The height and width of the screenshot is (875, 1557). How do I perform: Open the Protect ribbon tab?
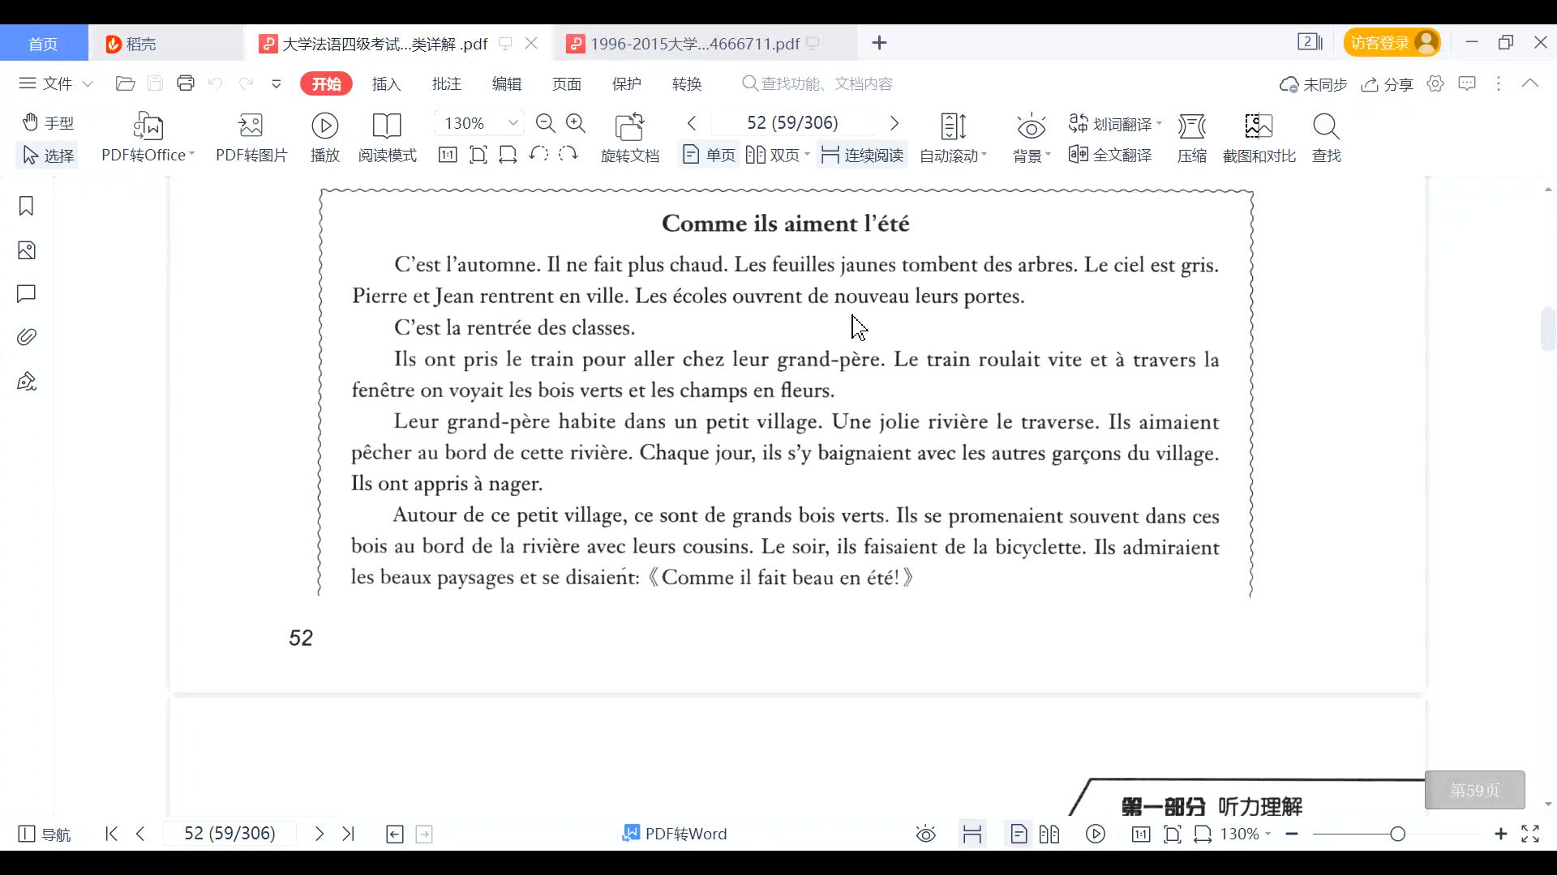[x=627, y=83]
